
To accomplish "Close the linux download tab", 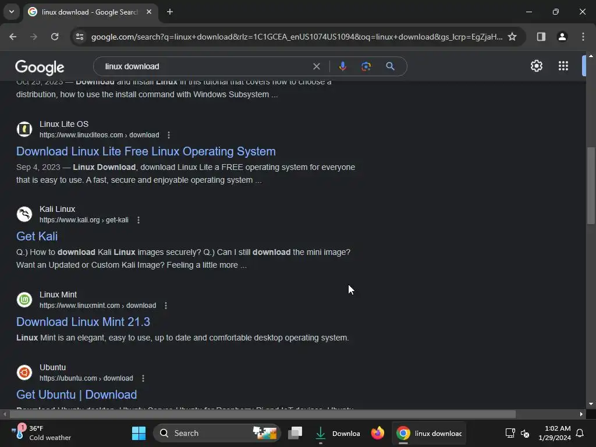I will [149, 12].
